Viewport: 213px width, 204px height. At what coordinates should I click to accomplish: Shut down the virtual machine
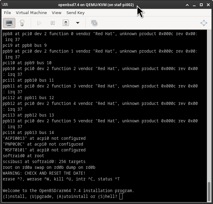[x=66, y=23]
